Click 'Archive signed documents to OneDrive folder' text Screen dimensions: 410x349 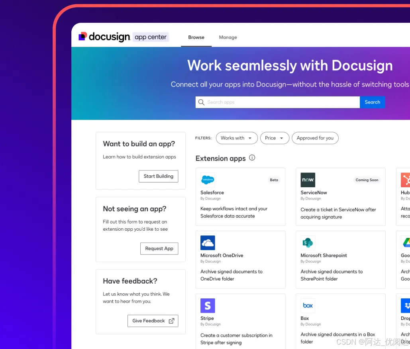click(231, 275)
